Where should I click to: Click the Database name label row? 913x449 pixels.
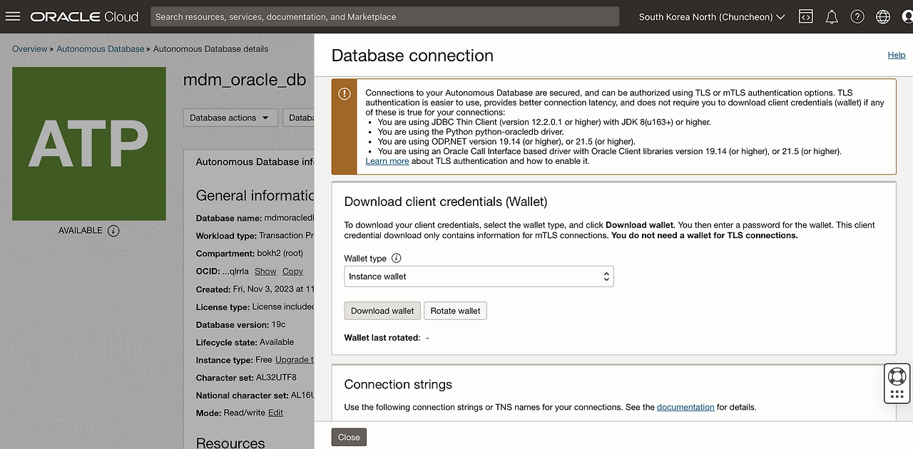pyautogui.click(x=255, y=218)
